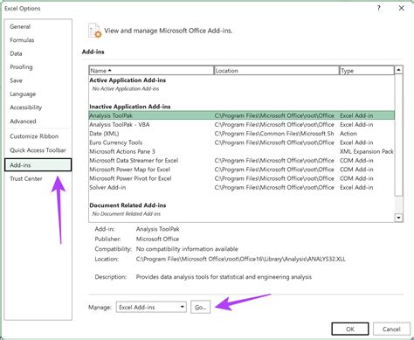Open Quick Access Toolbar settings
Image resolution: width=414 pixels, height=340 pixels.
pos(38,150)
